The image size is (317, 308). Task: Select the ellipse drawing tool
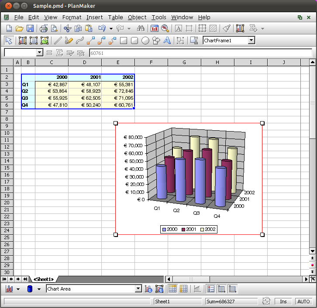[145, 41]
